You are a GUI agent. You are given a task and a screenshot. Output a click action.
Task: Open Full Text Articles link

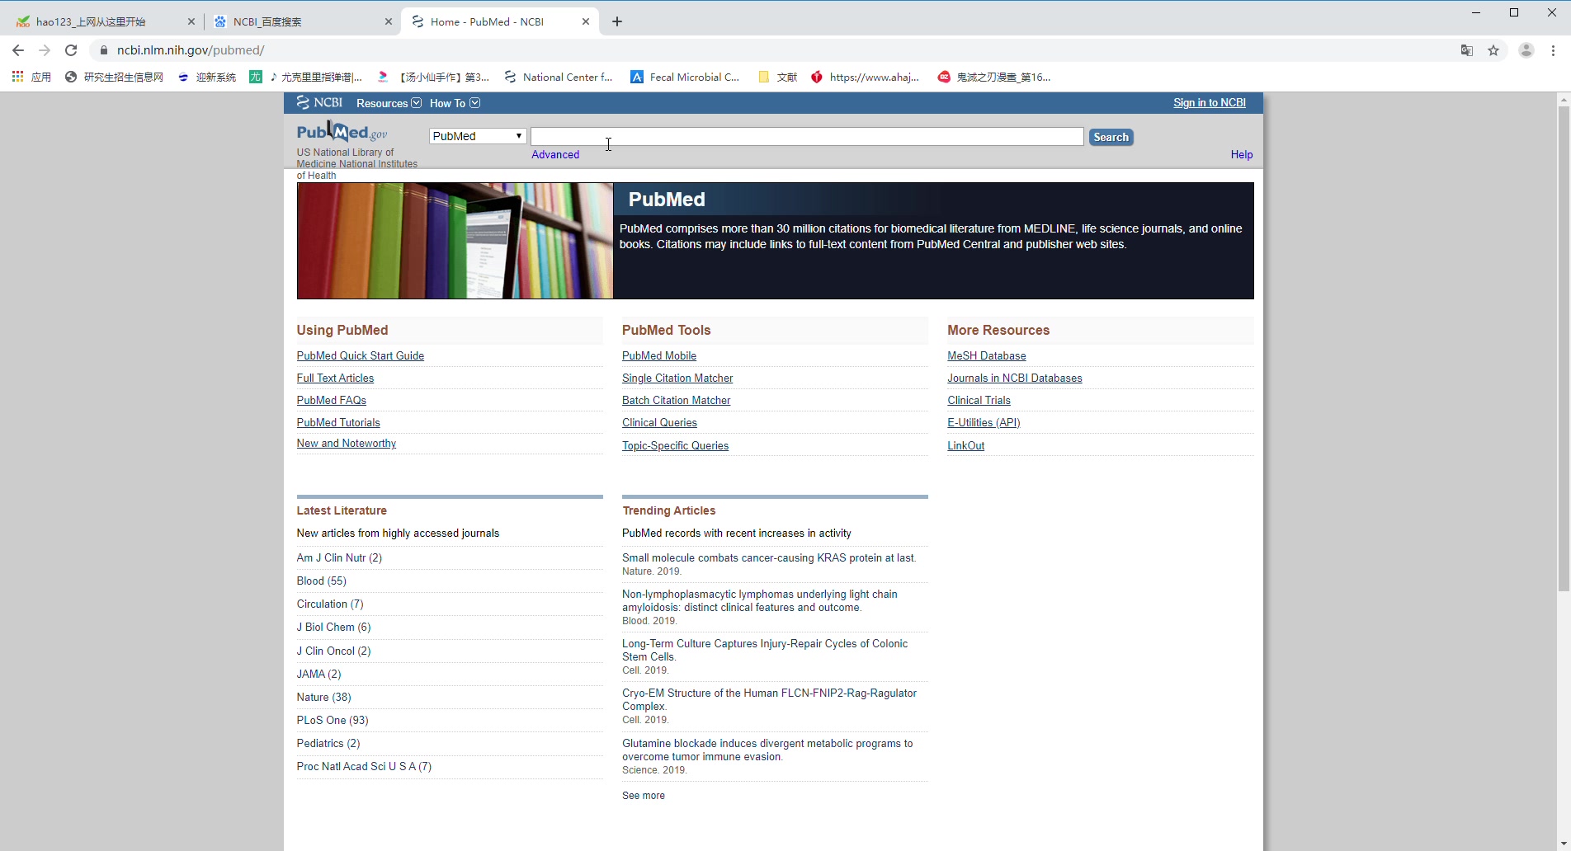click(x=335, y=378)
